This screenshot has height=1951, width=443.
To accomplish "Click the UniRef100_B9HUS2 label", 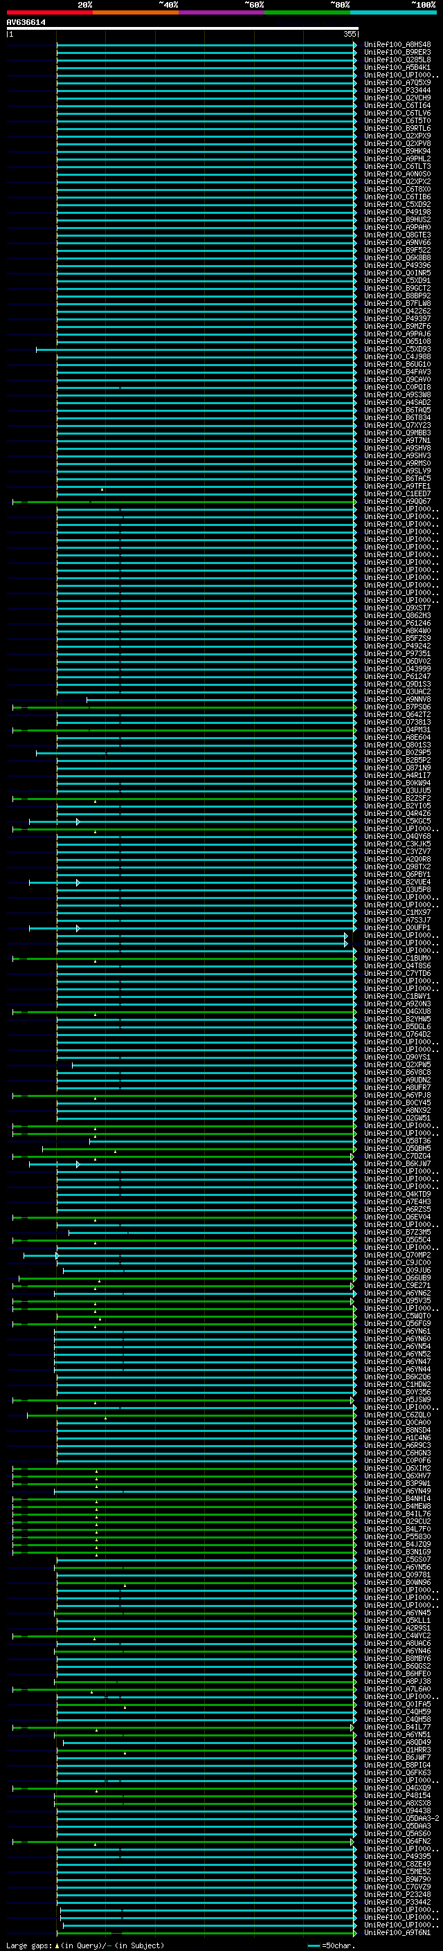I will click(397, 219).
